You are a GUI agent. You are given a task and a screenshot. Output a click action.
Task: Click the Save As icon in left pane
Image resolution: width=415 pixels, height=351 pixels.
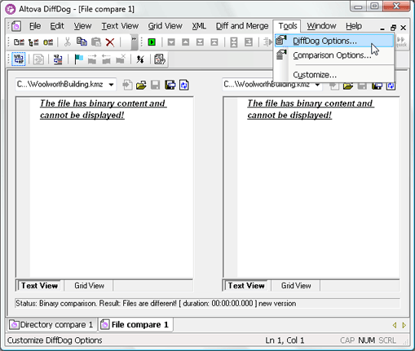pos(170,86)
